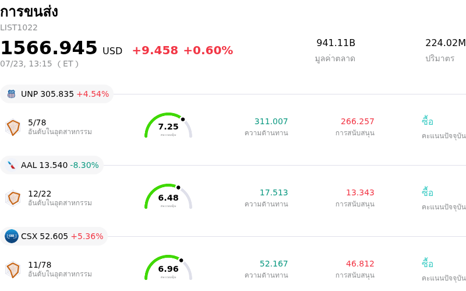Select the 6.96 score gauge for CSX
This screenshot has width=466, height=291.
pyautogui.click(x=168, y=268)
